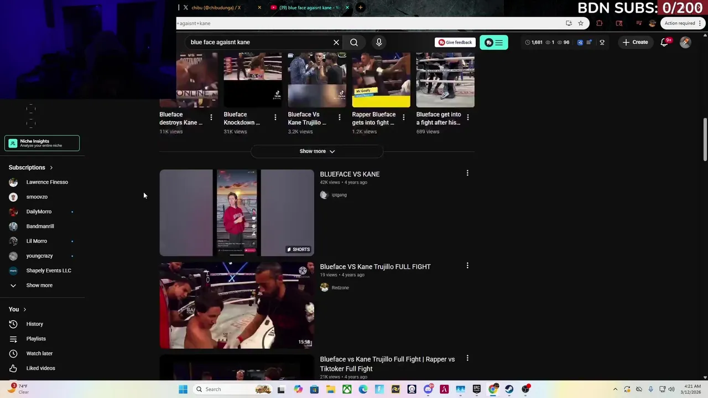This screenshot has height=398, width=708.
Task: Open BLUEFACE VS KANE video title
Action: pyautogui.click(x=350, y=174)
